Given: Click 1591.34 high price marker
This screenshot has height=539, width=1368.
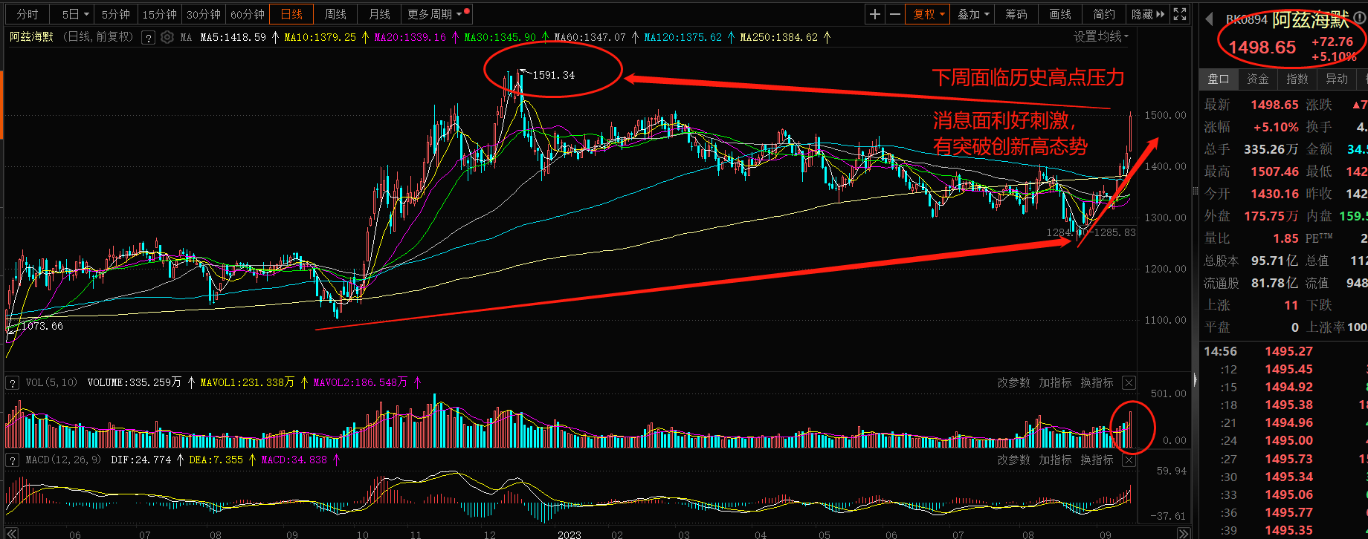Looking at the screenshot, I should (x=554, y=75).
